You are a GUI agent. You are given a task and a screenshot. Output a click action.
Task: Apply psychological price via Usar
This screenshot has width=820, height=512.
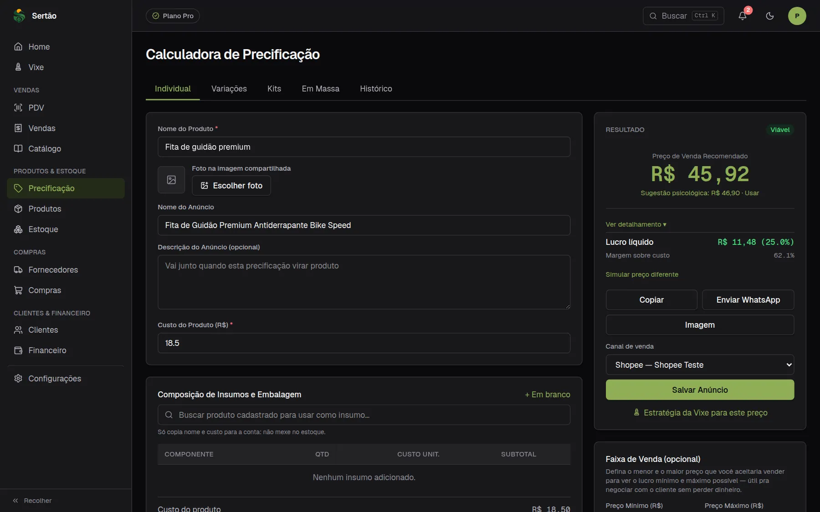752,193
